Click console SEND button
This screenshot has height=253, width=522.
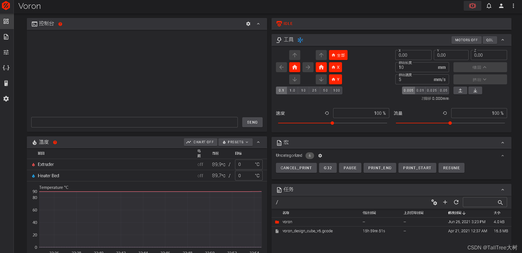[252, 122]
